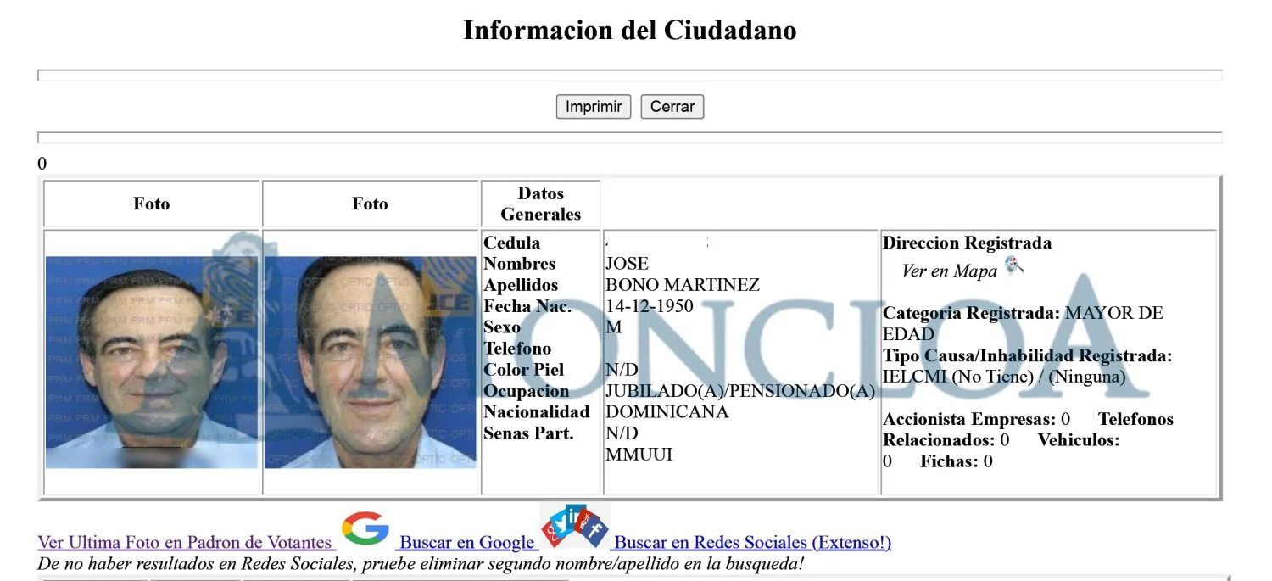Click the Senas Part. label
This screenshot has width=1272, height=581.
529,433
